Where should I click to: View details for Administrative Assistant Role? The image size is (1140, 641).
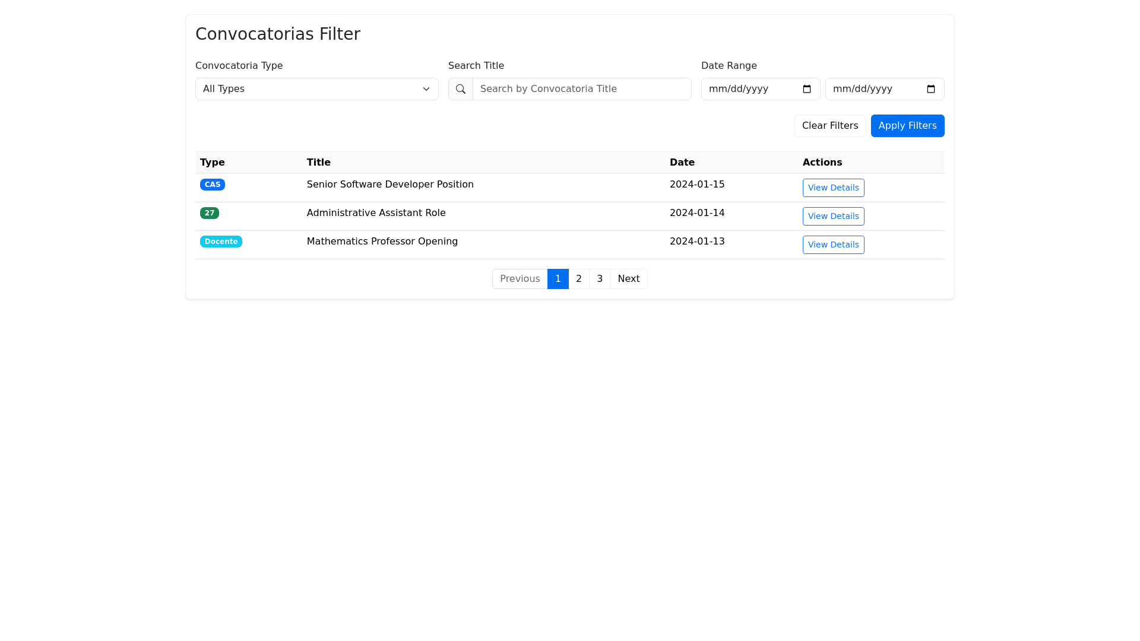(833, 216)
